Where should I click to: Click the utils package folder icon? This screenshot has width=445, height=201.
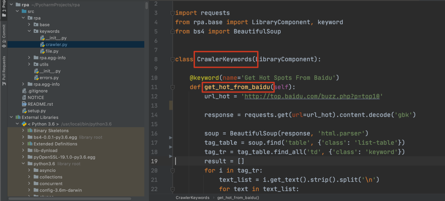tap(36, 64)
